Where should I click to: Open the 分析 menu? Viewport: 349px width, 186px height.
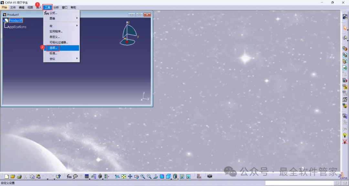pos(56,7)
